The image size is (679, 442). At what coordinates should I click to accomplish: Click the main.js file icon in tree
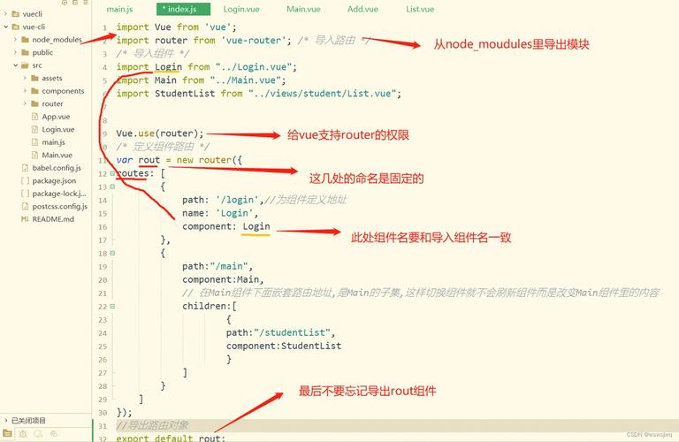[35, 142]
